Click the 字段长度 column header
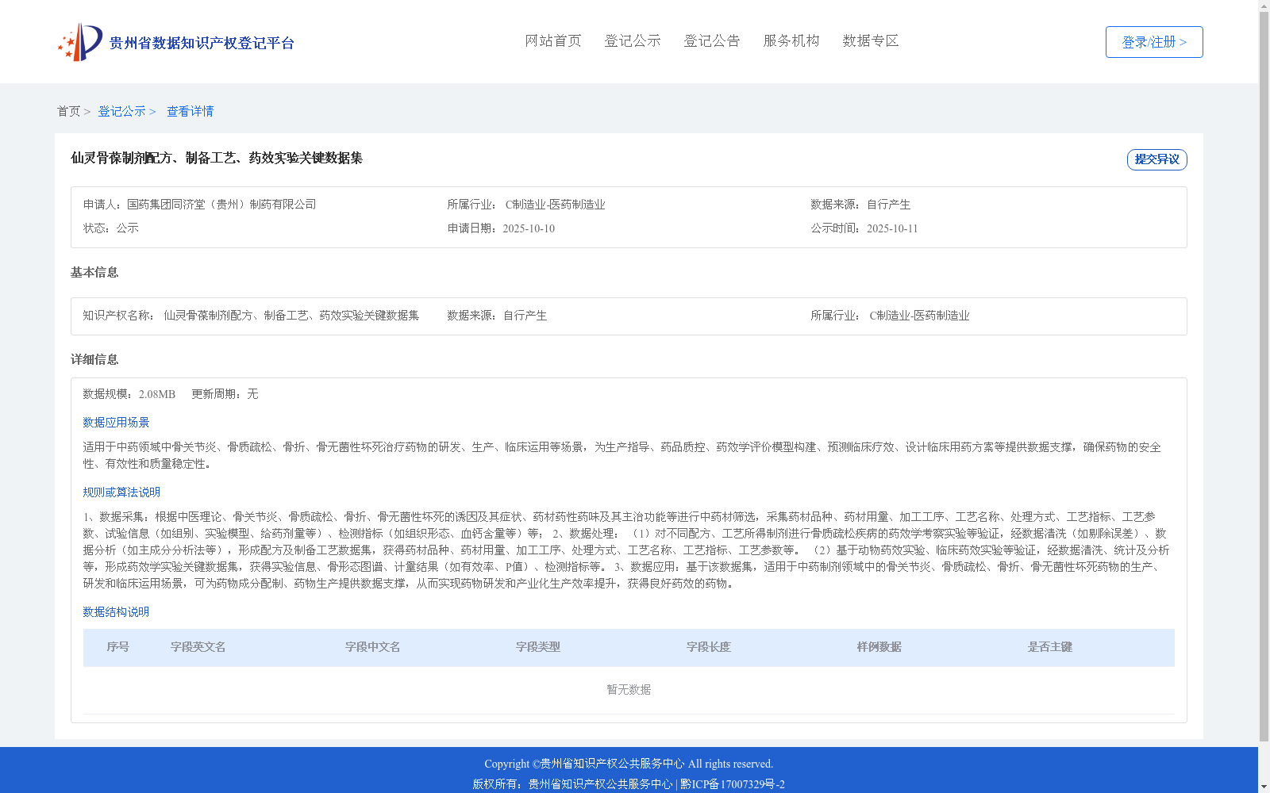Screen dimensions: 1270x793 (709, 647)
